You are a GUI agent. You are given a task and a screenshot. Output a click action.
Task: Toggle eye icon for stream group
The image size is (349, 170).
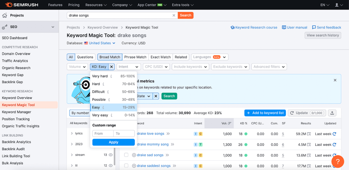tap(111, 155)
